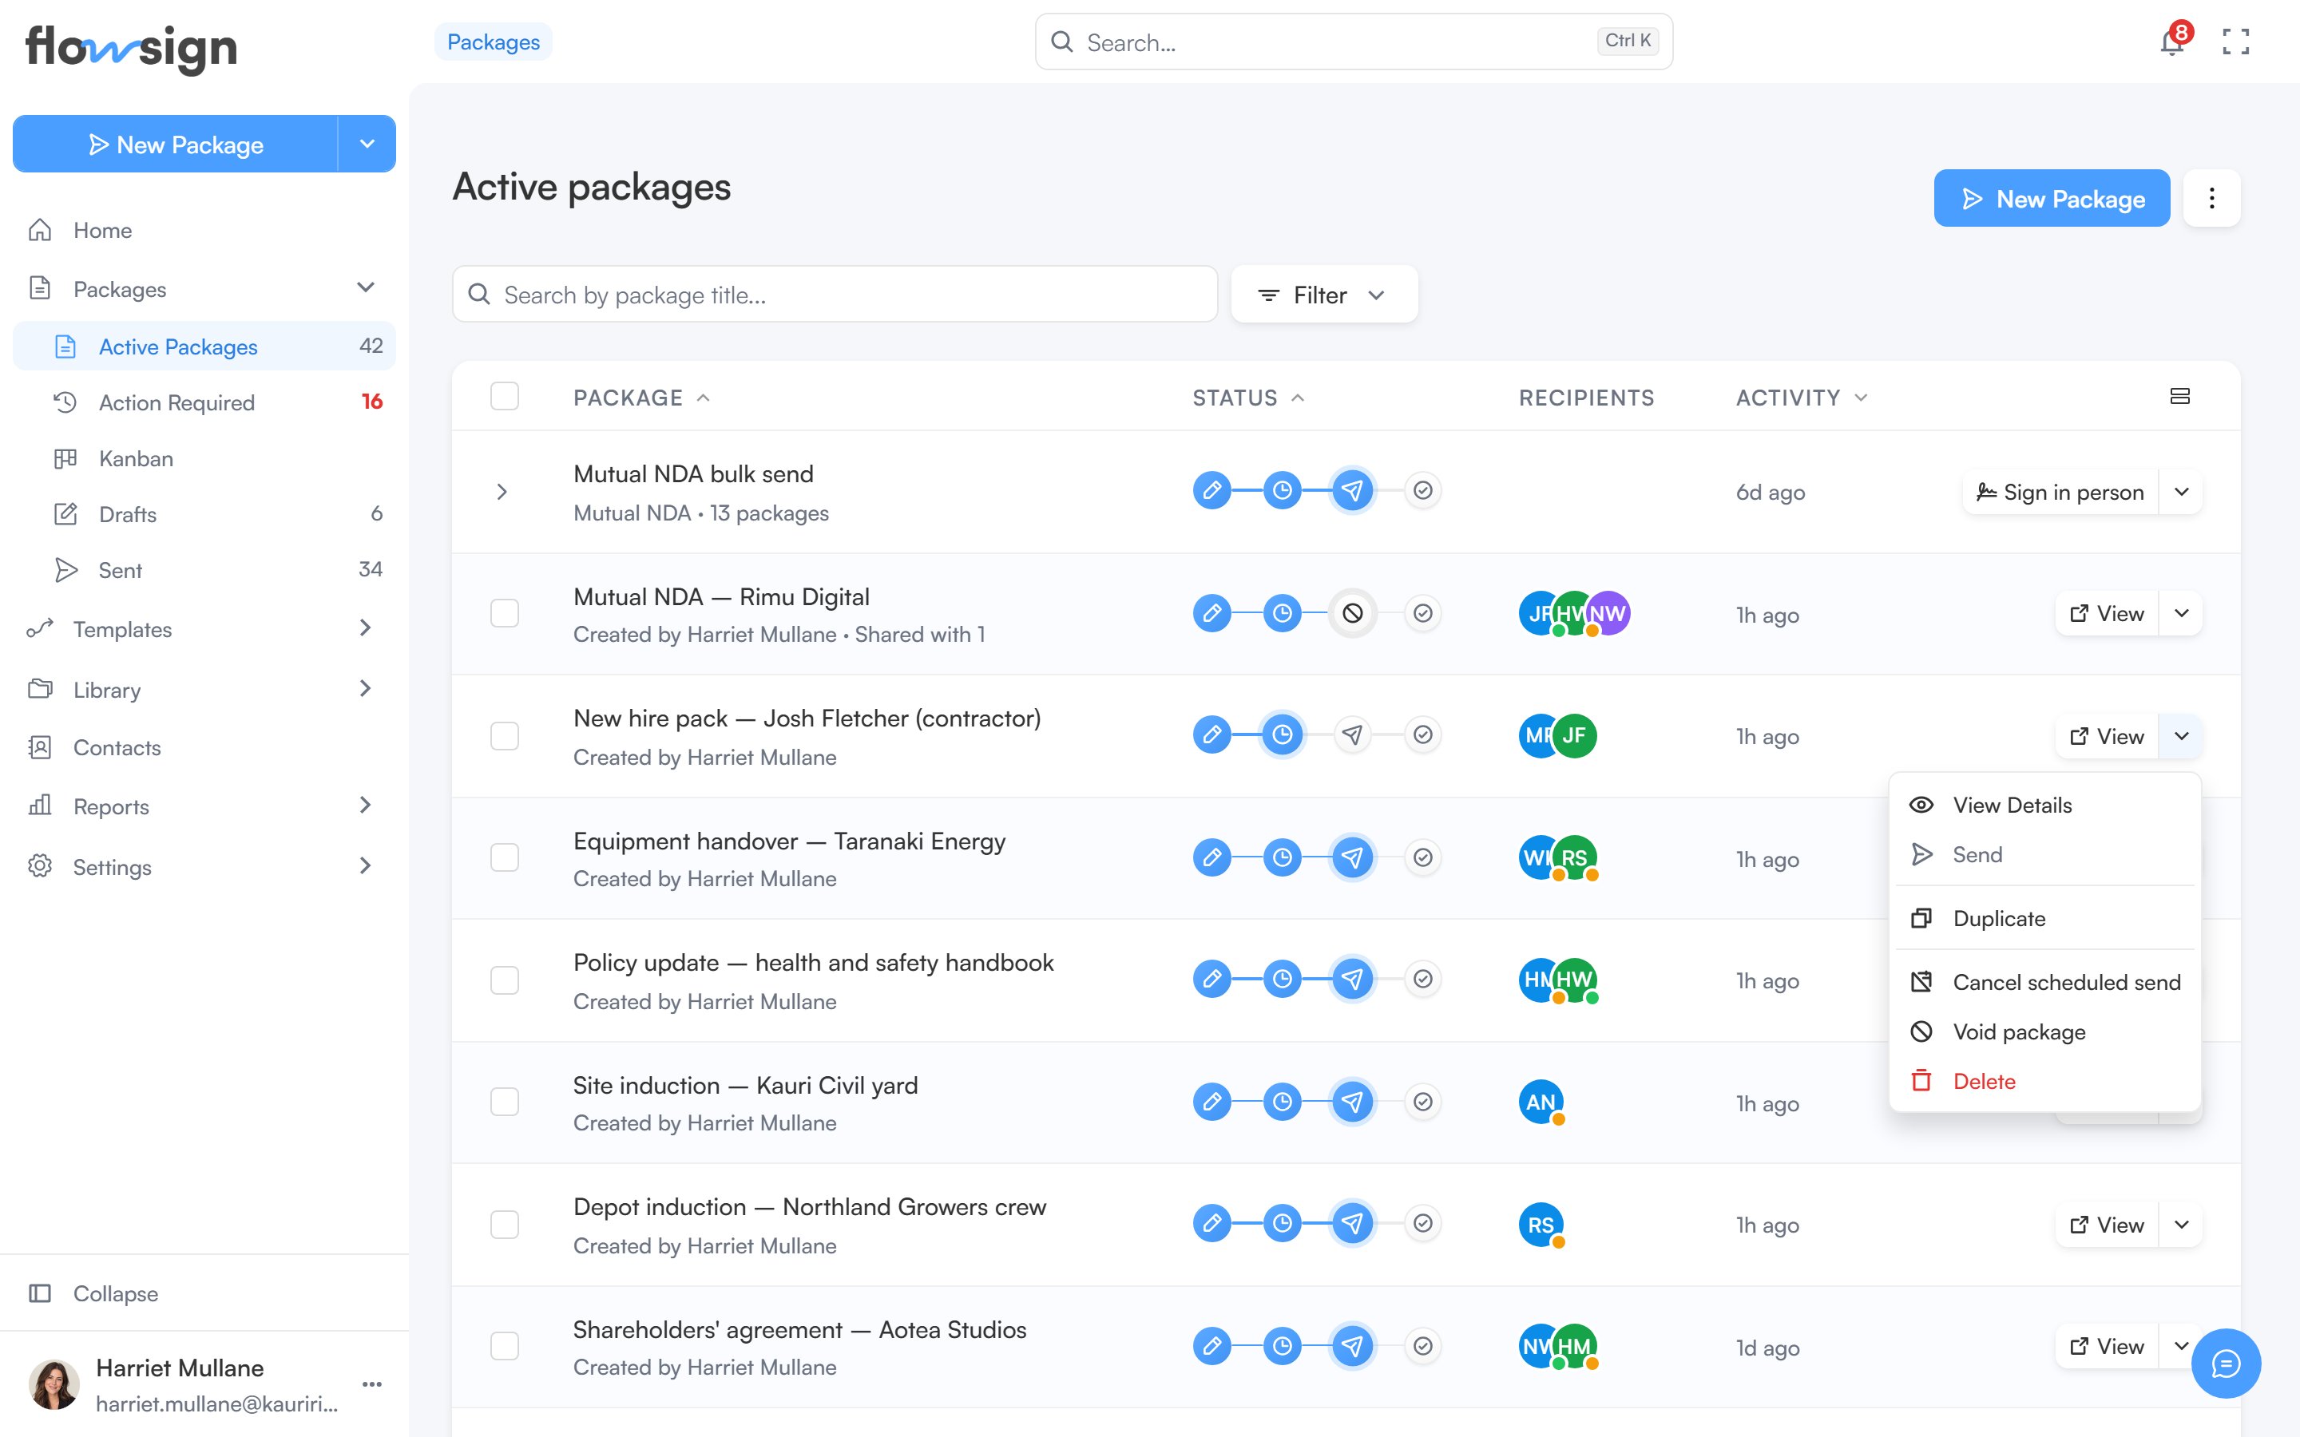Click the Sign in person button

(x=2060, y=491)
